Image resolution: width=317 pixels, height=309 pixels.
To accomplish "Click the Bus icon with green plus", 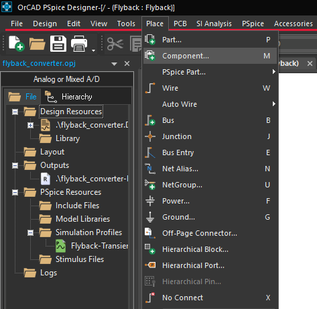I will coord(150,120).
